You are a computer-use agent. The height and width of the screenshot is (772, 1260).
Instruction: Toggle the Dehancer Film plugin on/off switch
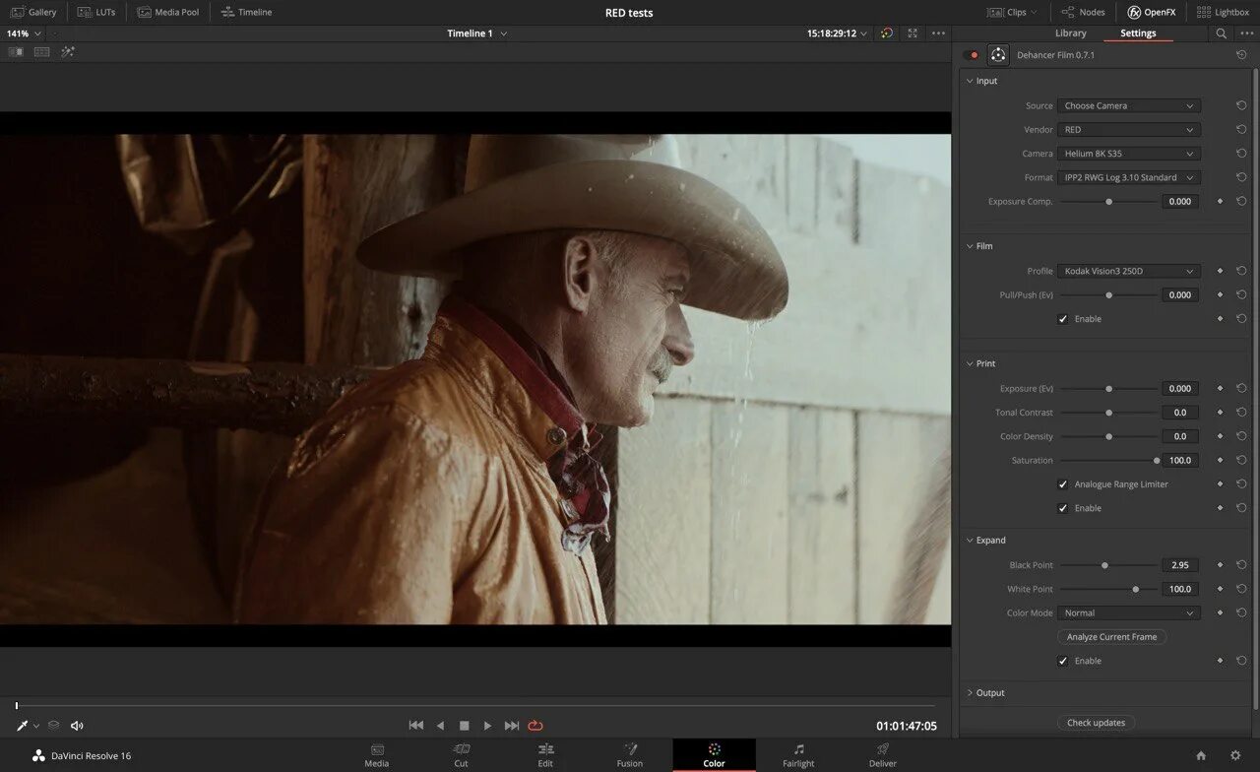972,55
